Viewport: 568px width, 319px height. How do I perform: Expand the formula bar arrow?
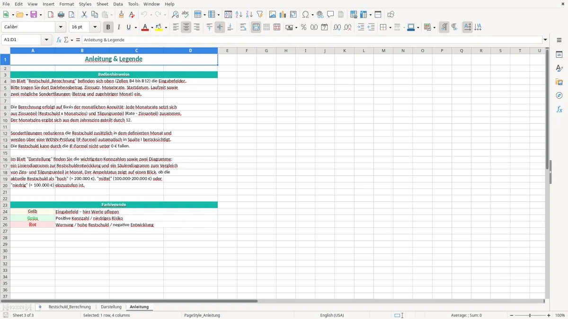tap(545, 40)
